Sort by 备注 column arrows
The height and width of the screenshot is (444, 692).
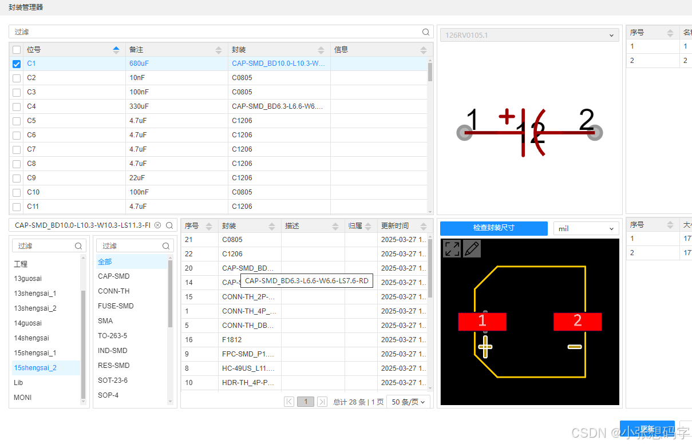[x=219, y=50]
